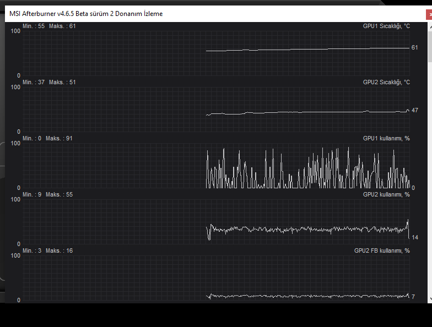Click the 'Min. : 3 Maks. : 16' text
Image resolution: width=432 pixels, height=327 pixels.
(47, 251)
